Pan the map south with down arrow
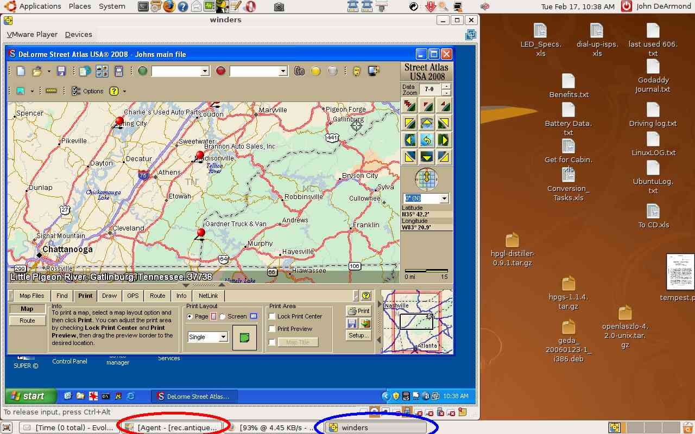The width and height of the screenshot is (695, 434). click(x=427, y=157)
